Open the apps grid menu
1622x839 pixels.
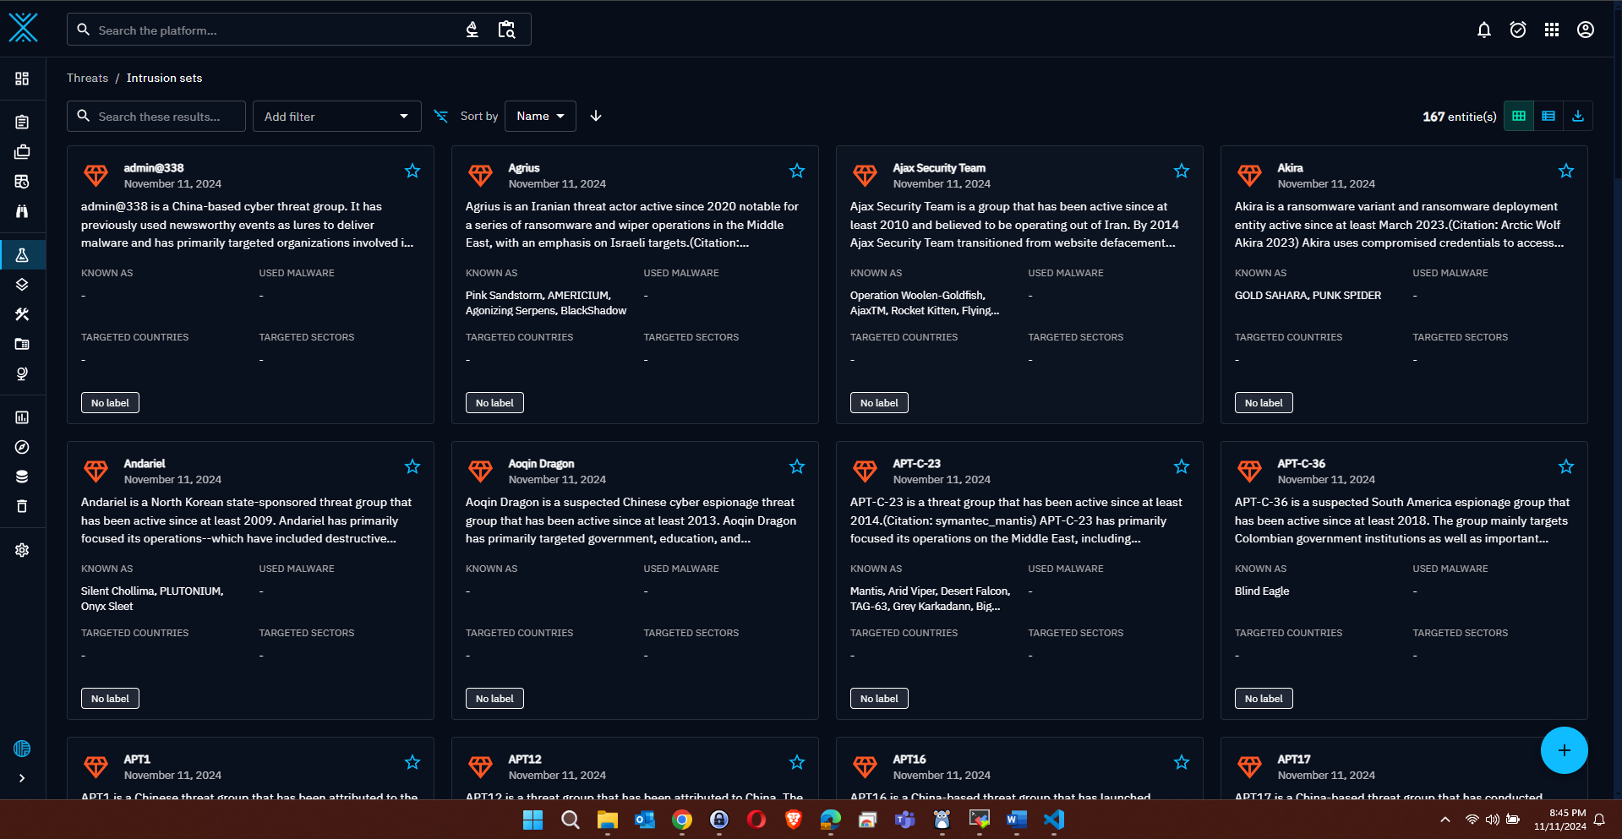pos(1552,30)
